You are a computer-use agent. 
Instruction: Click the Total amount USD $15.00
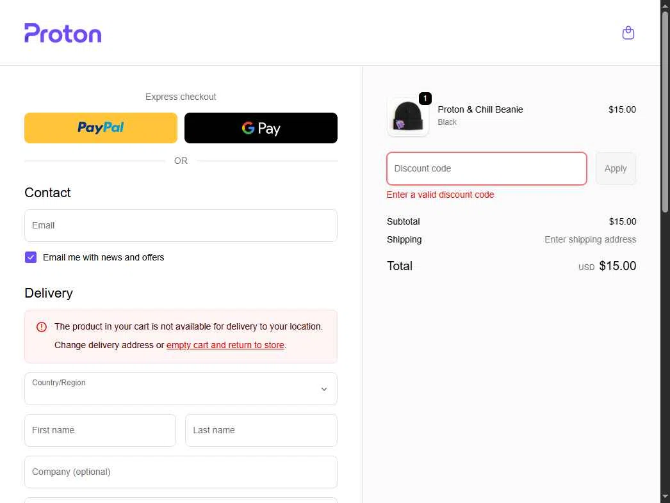(x=607, y=266)
